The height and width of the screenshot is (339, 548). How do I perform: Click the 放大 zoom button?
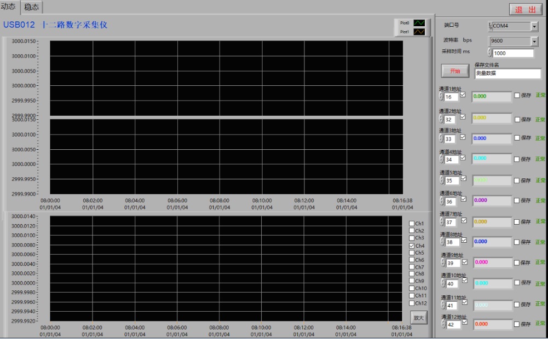point(418,317)
